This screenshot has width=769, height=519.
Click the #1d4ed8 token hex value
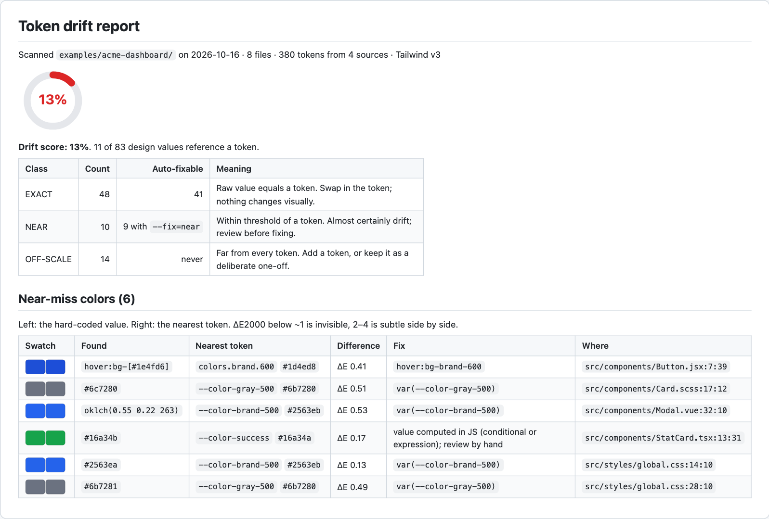pyautogui.click(x=299, y=367)
